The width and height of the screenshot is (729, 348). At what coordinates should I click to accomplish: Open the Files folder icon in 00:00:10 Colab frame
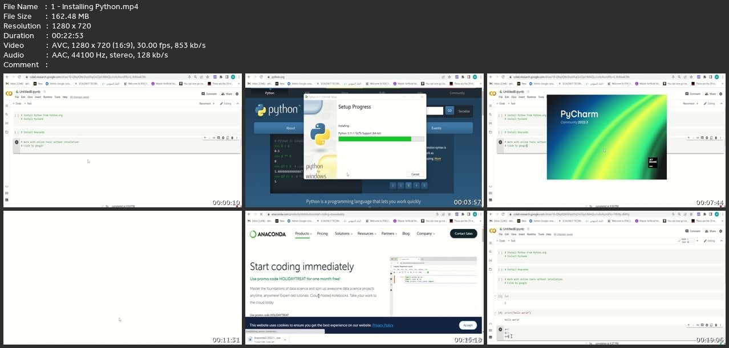(6, 132)
